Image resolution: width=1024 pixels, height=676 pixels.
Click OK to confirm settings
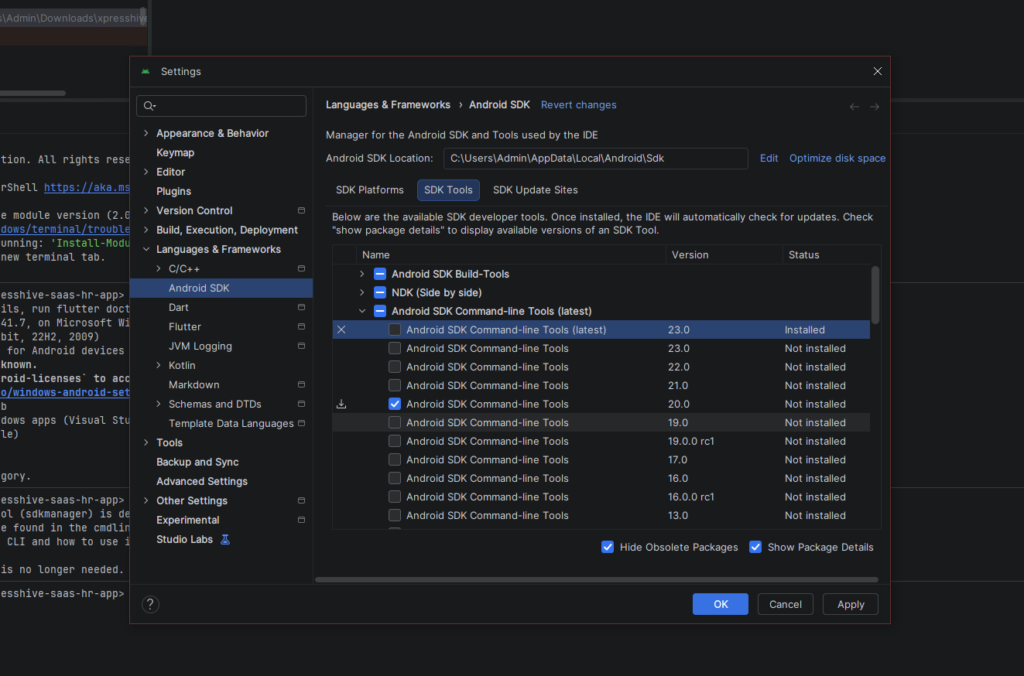pos(721,604)
